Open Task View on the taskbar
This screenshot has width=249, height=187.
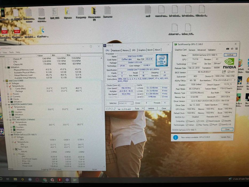coord(8,179)
